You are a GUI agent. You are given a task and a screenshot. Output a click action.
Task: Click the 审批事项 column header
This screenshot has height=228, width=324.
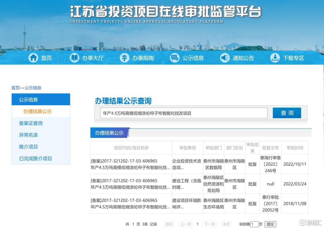(x=188, y=148)
